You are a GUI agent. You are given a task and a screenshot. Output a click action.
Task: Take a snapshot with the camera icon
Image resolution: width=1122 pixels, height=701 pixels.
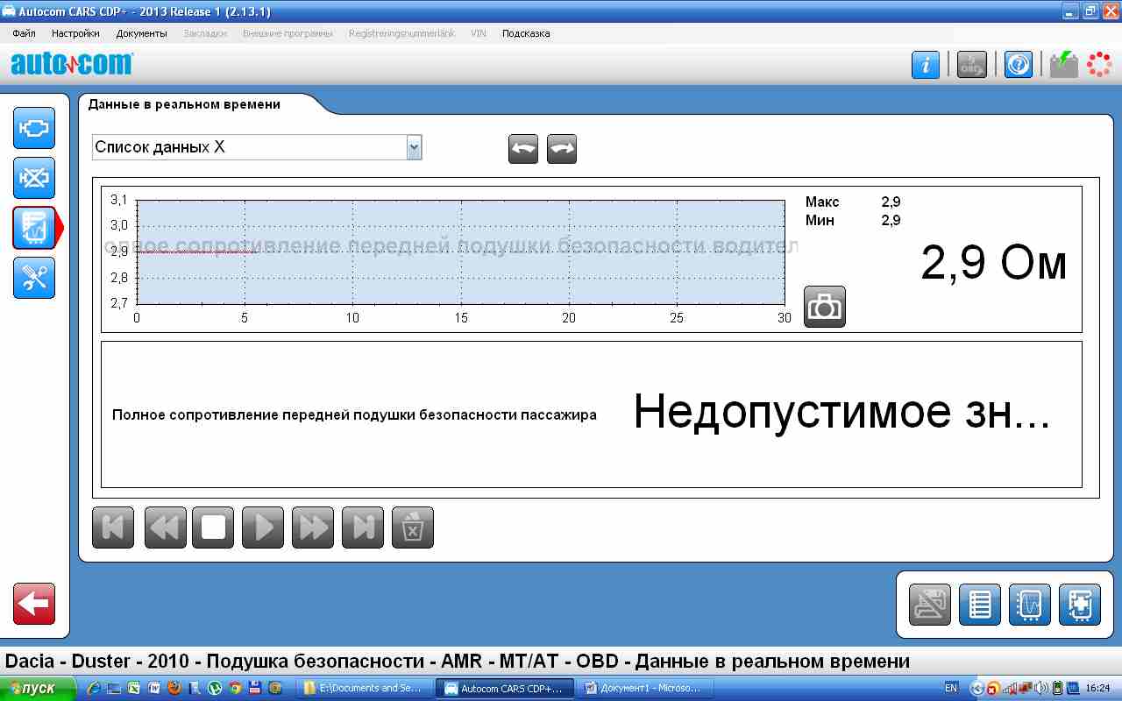coord(824,307)
